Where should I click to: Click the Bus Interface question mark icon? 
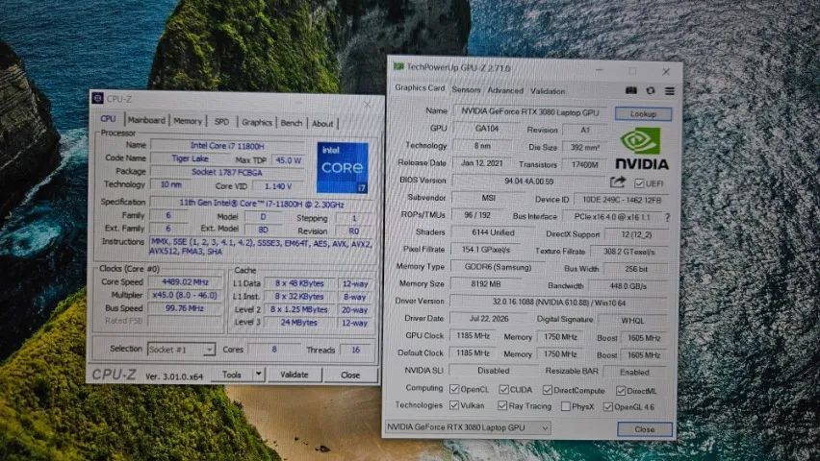667,217
